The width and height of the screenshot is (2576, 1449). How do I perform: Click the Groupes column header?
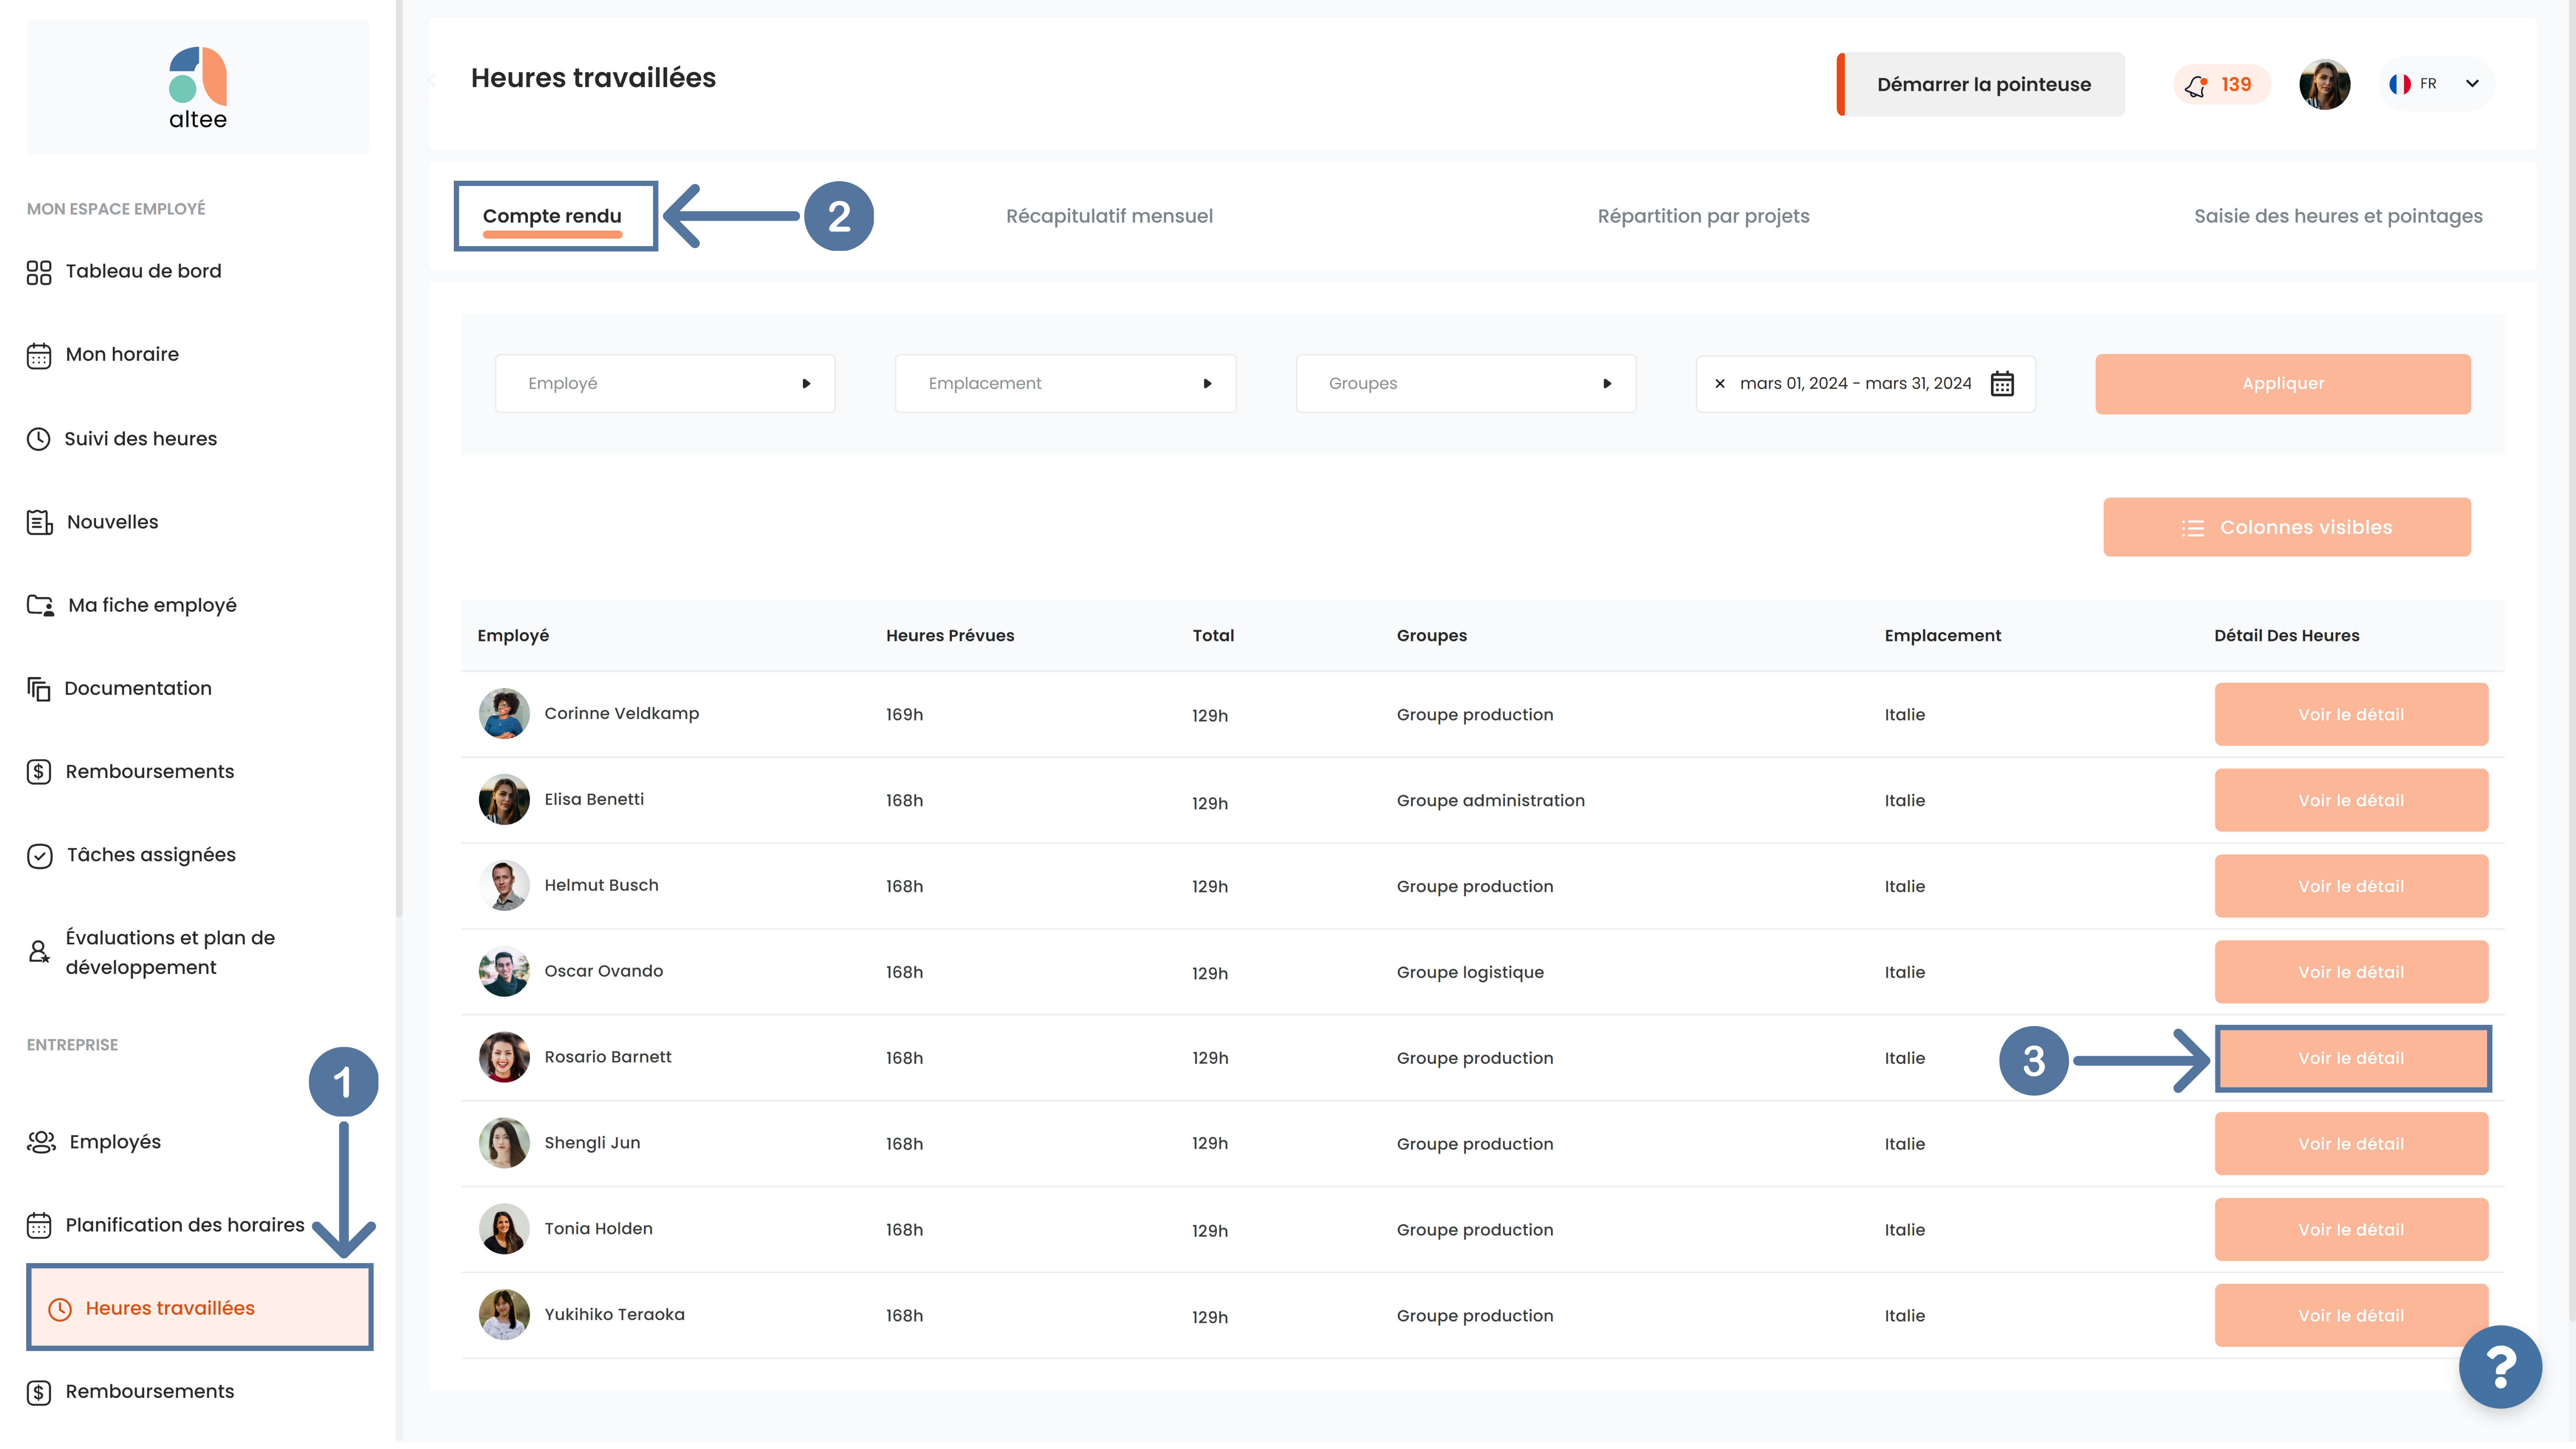(x=1431, y=636)
